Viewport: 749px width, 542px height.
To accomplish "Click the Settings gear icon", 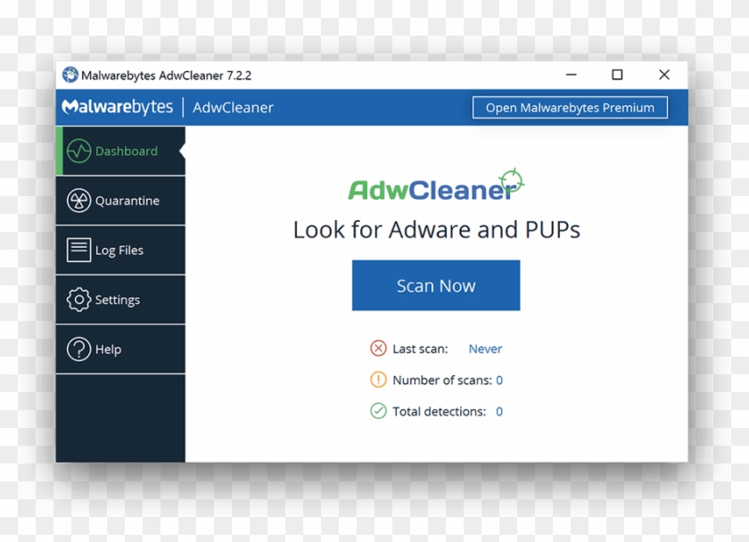I will point(80,300).
